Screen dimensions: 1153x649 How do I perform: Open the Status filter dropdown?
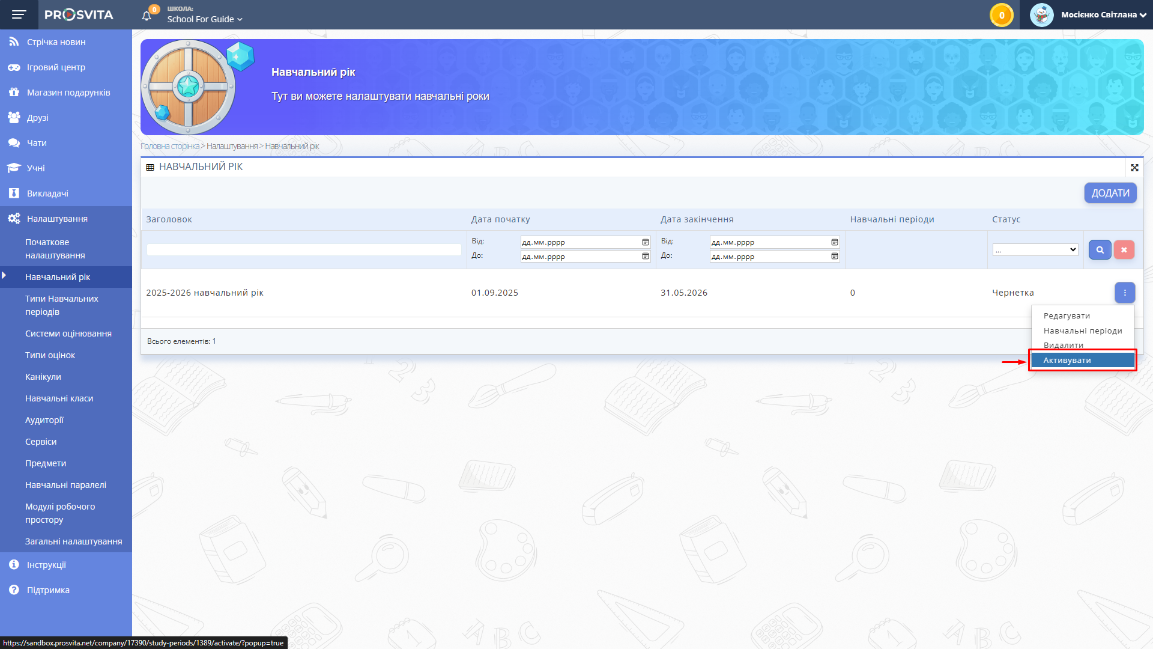coord(1035,250)
